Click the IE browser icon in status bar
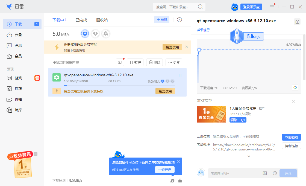306x186 pixels. [172, 181]
